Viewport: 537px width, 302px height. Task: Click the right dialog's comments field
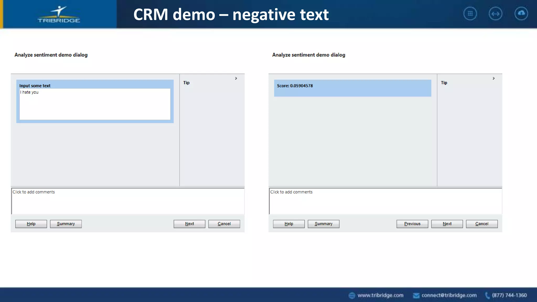click(x=385, y=201)
